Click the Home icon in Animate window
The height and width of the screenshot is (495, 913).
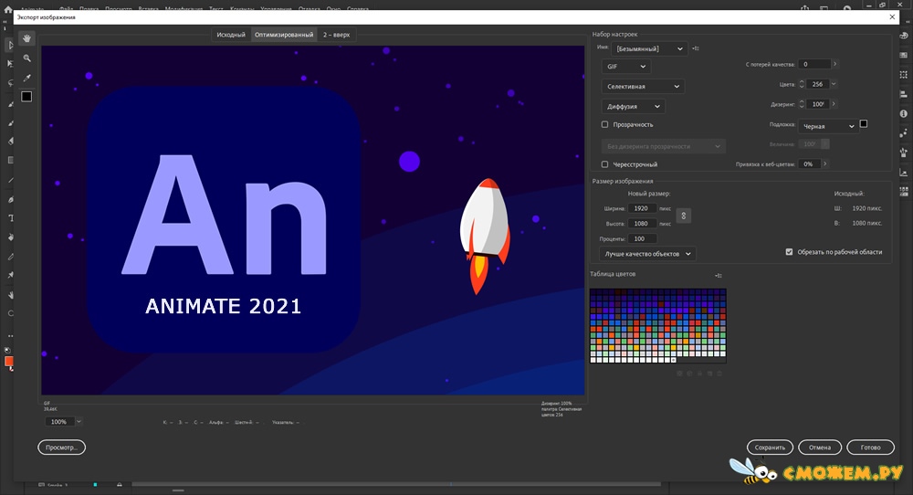coord(8,9)
